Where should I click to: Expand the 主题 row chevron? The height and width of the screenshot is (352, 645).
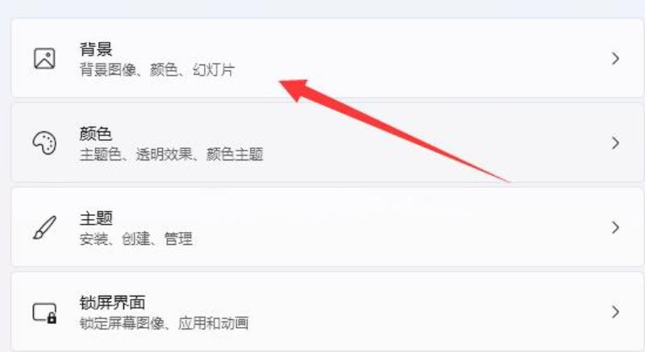click(x=615, y=227)
